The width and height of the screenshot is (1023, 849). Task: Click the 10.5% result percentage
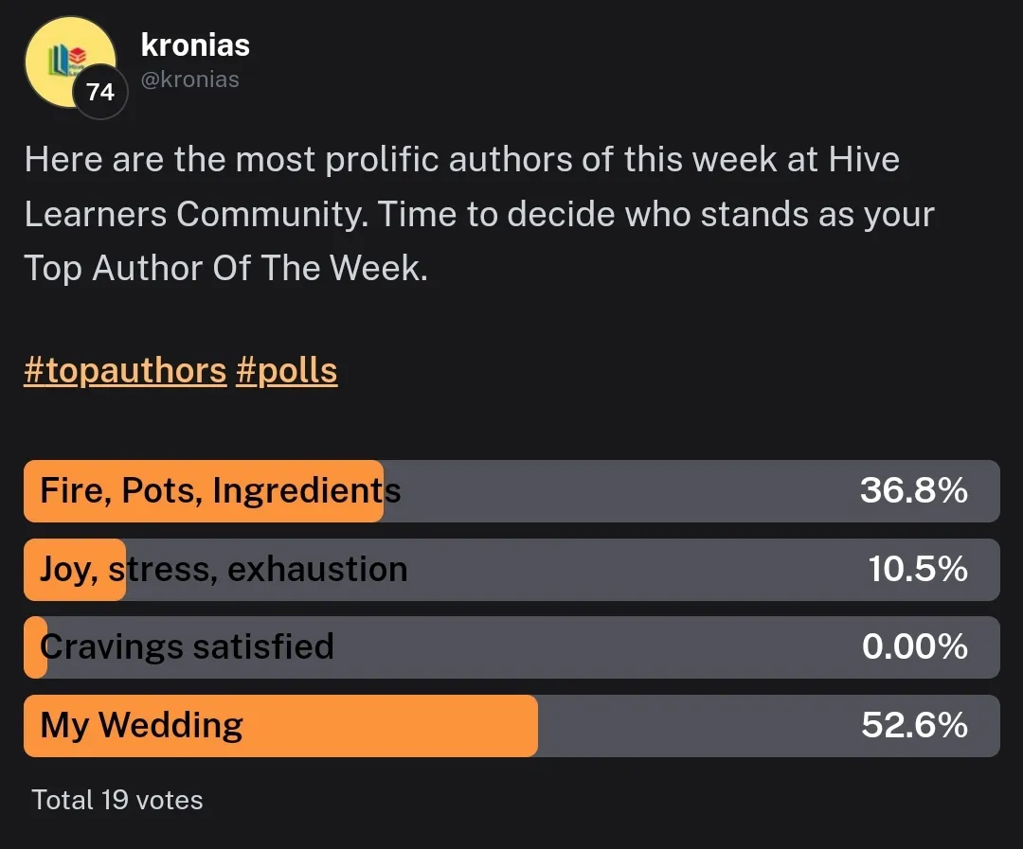(917, 570)
